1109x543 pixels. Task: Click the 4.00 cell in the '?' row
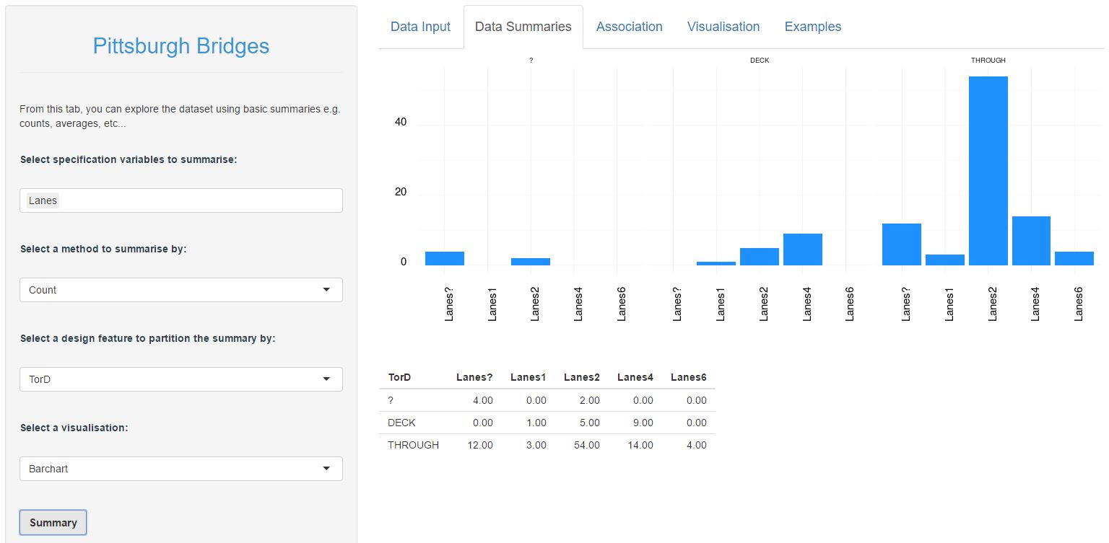point(483,400)
